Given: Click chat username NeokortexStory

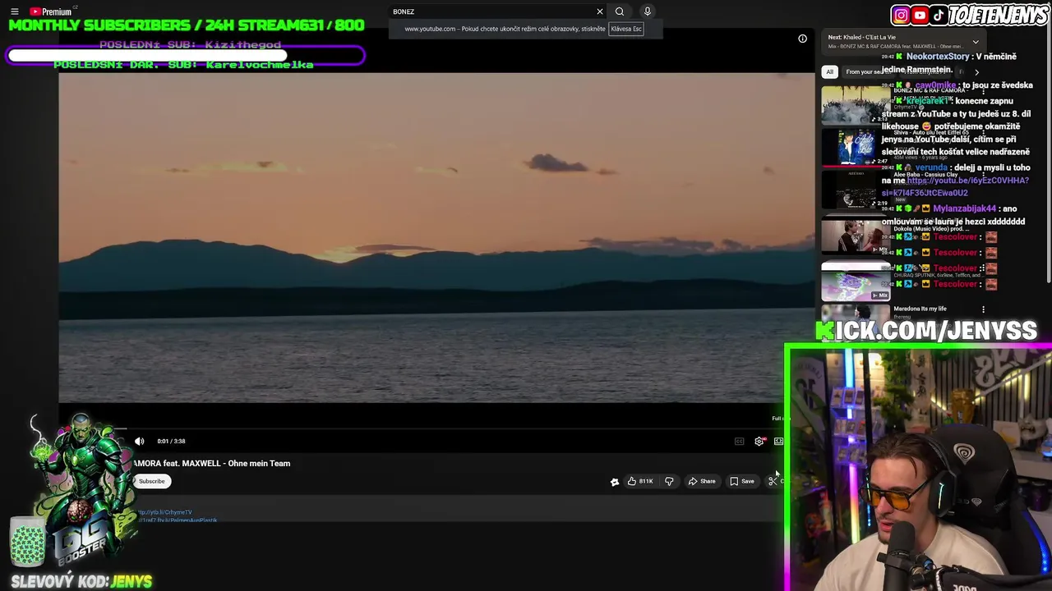Looking at the screenshot, I should 938,57.
